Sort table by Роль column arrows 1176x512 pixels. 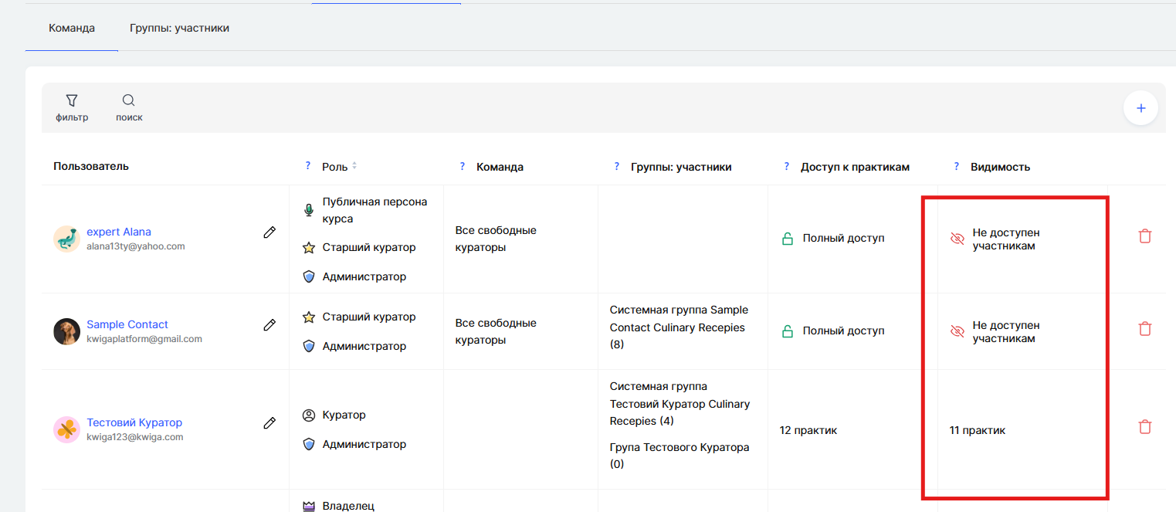[354, 167]
